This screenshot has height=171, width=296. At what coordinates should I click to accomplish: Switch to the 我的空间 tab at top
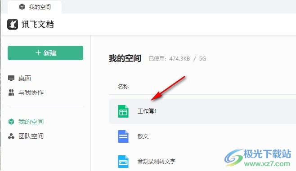pos(35,7)
